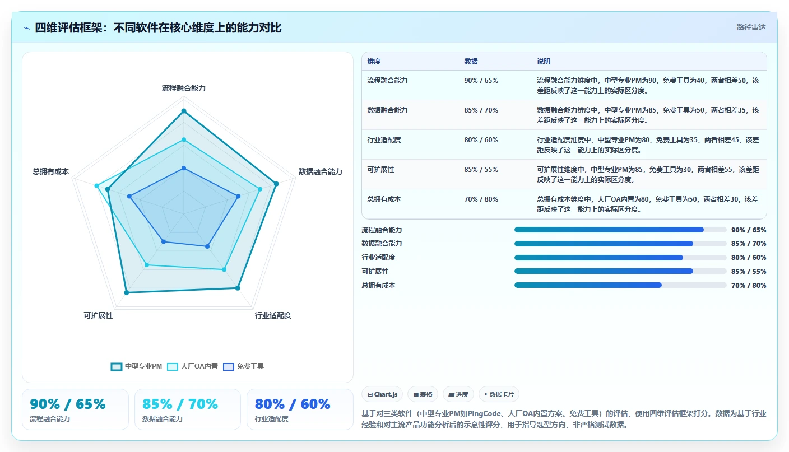
Task: Click the 85% / 55% label beside the progress bar
Action: pos(749,272)
